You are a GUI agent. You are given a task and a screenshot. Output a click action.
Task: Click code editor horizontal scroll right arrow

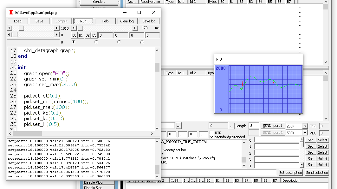tap(152, 134)
